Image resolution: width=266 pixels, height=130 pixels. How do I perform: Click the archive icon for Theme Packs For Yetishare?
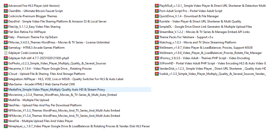click(x=157, y=37)
